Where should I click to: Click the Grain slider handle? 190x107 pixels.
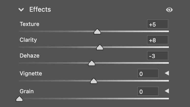[19, 99]
